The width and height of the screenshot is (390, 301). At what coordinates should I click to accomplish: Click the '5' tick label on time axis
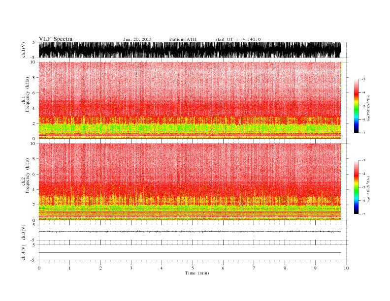pos(193,268)
